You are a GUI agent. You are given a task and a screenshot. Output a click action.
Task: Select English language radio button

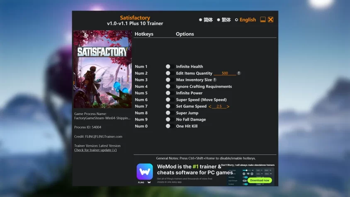coord(236,20)
